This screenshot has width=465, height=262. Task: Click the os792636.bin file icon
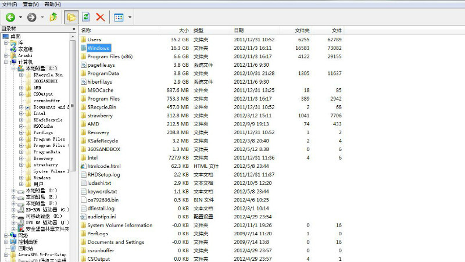(83, 200)
